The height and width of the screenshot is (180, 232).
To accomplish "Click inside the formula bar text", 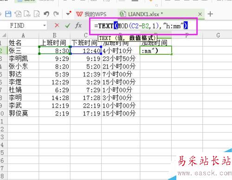I will (141, 26).
